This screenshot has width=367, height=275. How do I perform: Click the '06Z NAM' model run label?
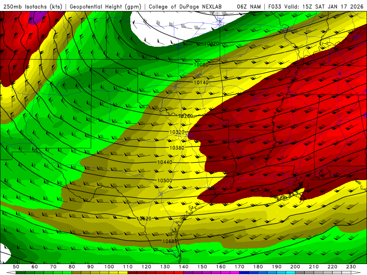[249, 7]
